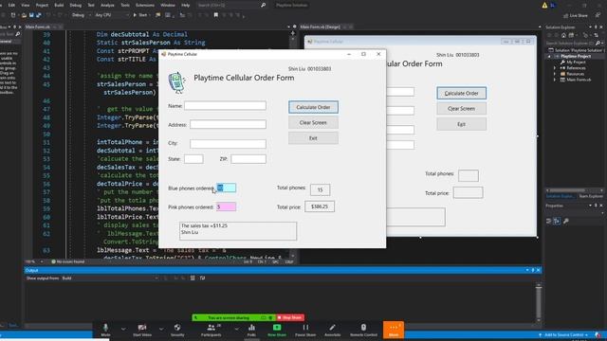Open the Project menu
The image size is (607, 341).
pyautogui.click(x=42, y=5)
